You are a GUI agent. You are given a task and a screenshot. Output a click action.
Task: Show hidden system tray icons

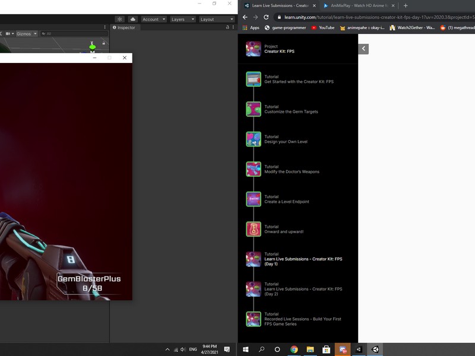coord(167,349)
